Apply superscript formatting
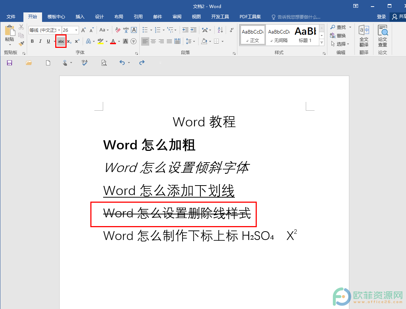Image resolution: width=406 pixels, height=309 pixels. (x=77, y=41)
